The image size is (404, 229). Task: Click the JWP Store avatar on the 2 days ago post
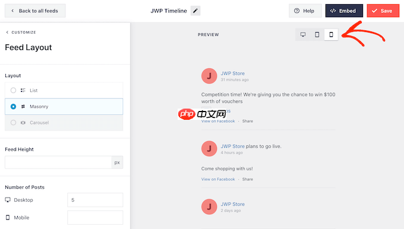coord(209,206)
